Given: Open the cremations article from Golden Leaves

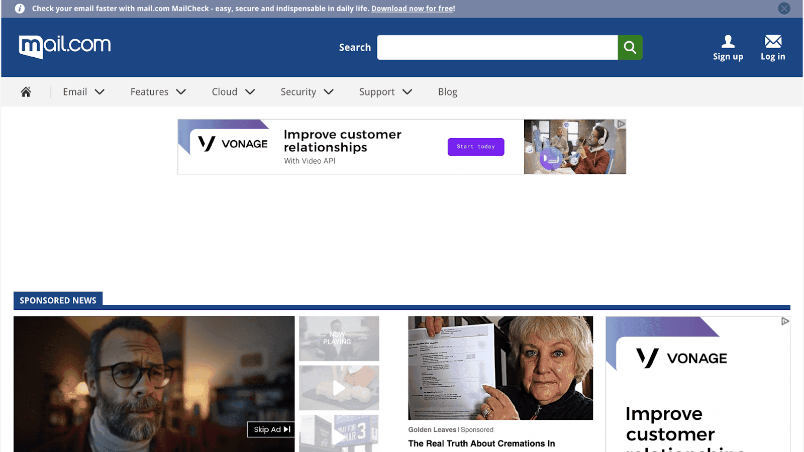Looking at the screenshot, I should click(481, 443).
